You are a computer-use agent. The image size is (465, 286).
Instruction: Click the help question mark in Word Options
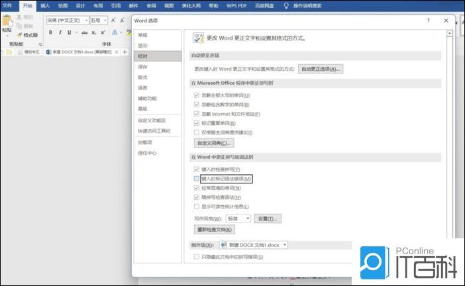428,21
